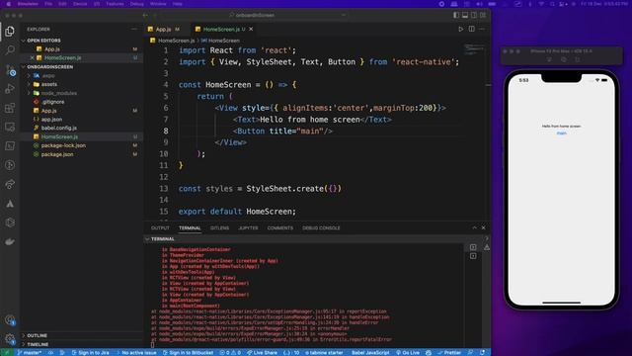Switch to the TERMINAL panel tab
The image size is (632, 356).
(x=190, y=228)
